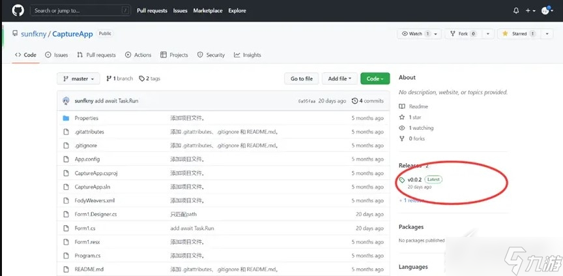Expand the master branch dropdown
Image resolution: width=563 pixels, height=276 pixels.
79,78
